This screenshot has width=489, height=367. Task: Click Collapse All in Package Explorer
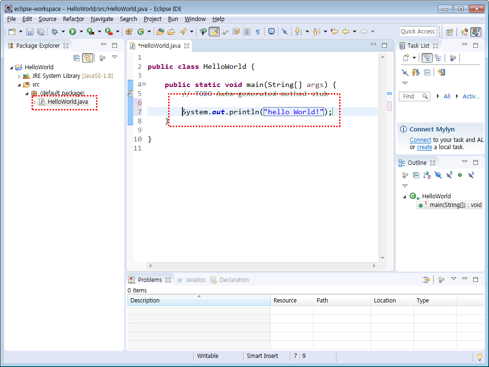pyautogui.click(x=76, y=58)
